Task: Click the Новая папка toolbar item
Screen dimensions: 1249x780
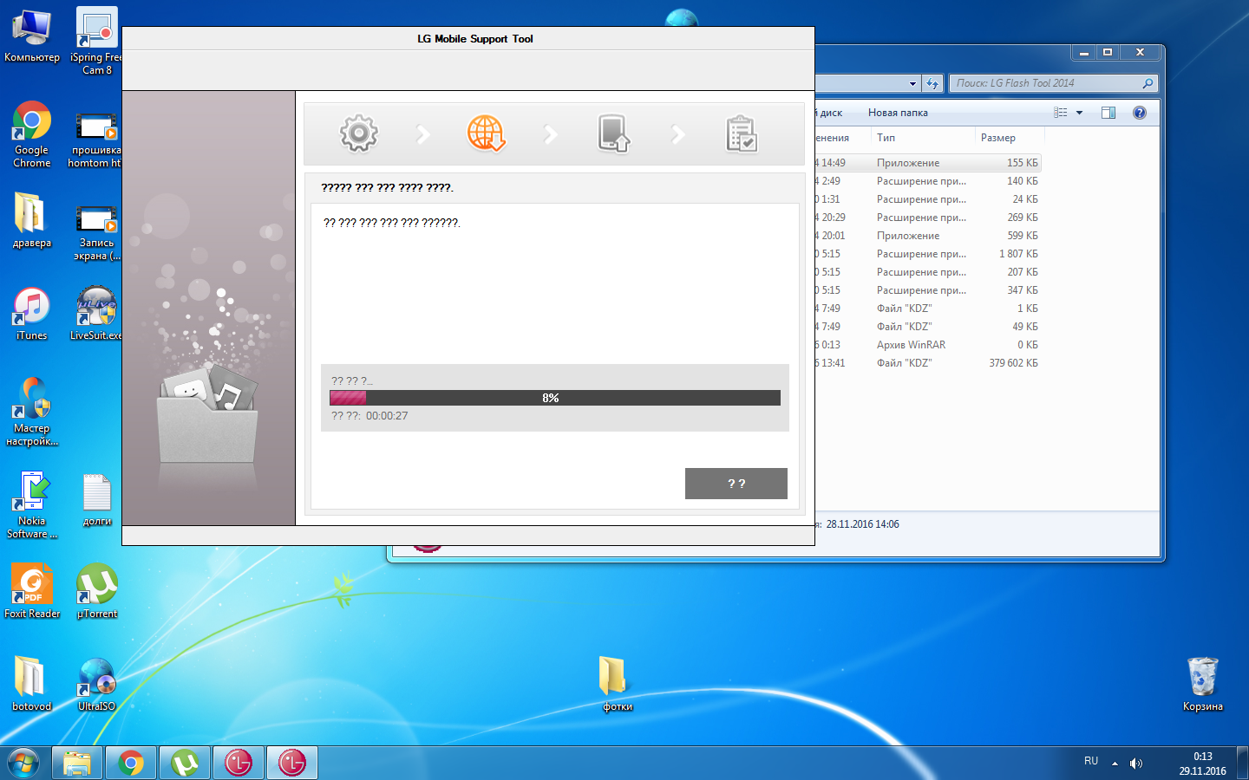Action: pos(898,113)
